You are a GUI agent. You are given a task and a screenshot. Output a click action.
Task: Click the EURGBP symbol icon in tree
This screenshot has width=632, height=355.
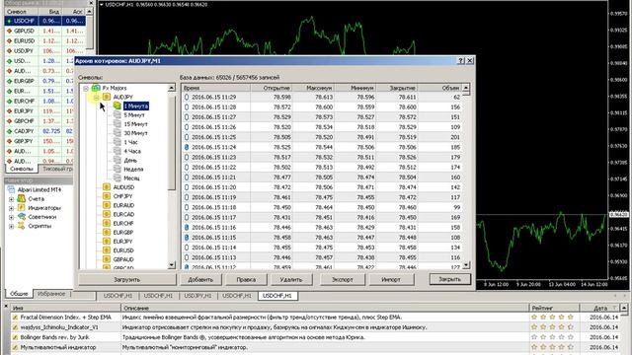click(107, 233)
